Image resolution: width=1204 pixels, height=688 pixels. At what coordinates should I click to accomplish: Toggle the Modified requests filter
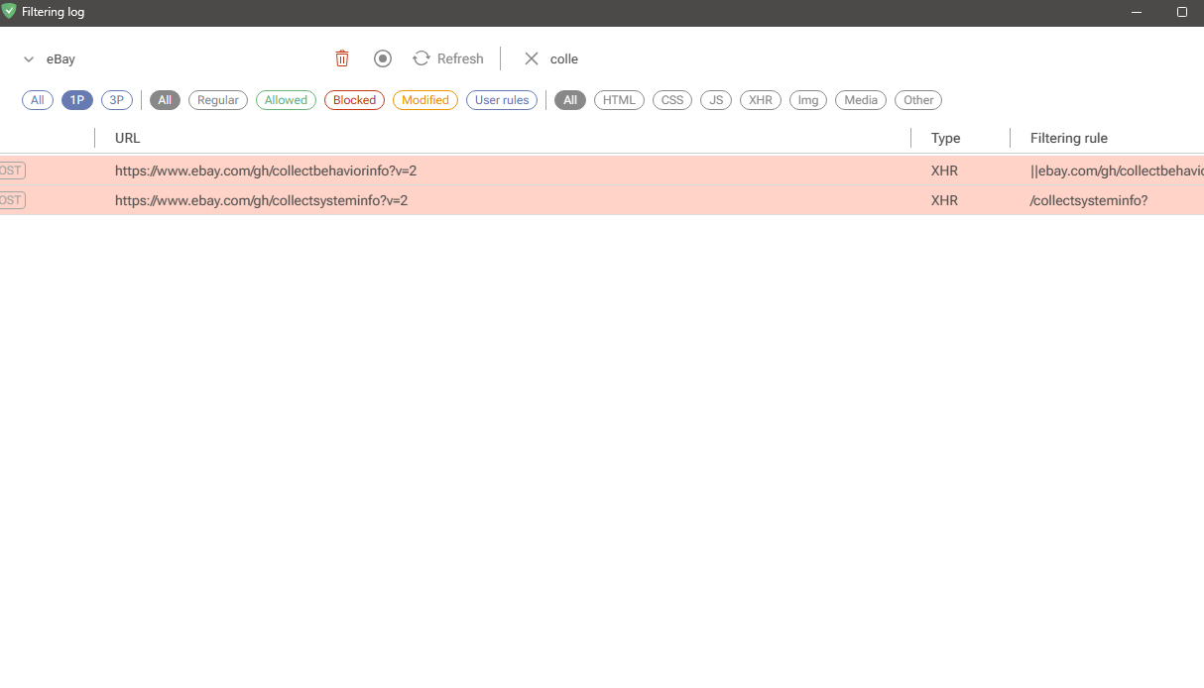coord(424,99)
